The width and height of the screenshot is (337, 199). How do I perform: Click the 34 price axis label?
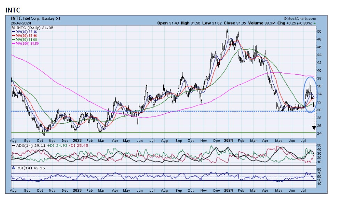pos(319,94)
